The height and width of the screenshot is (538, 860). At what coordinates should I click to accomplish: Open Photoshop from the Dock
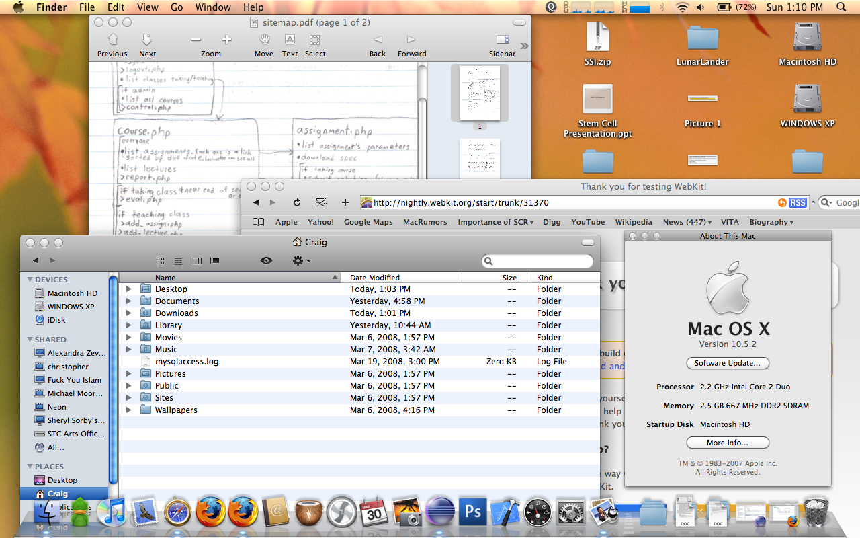point(473,512)
